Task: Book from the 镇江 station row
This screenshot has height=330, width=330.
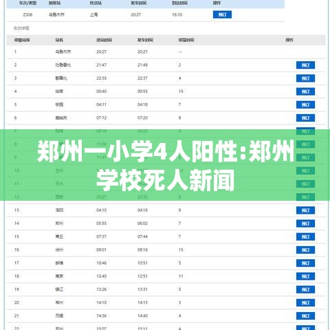Action: pos(305,289)
